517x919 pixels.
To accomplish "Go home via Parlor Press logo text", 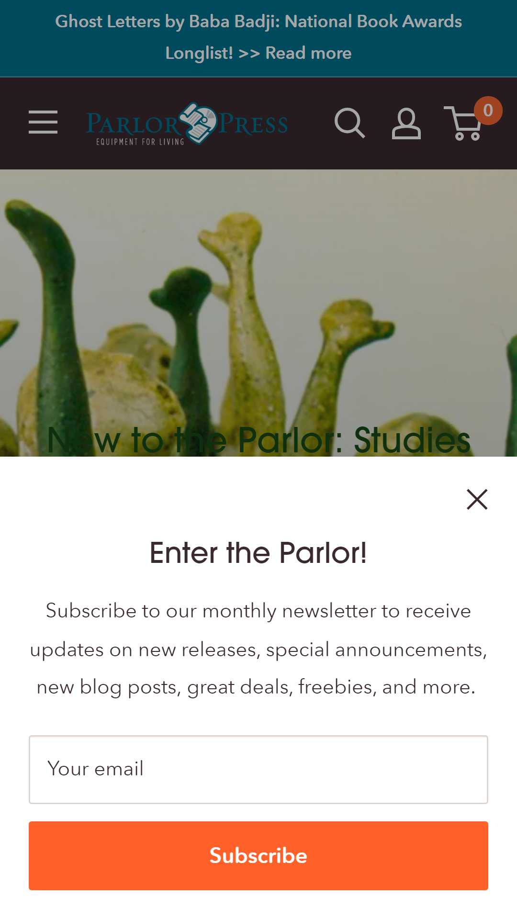I will pyautogui.click(x=187, y=124).
